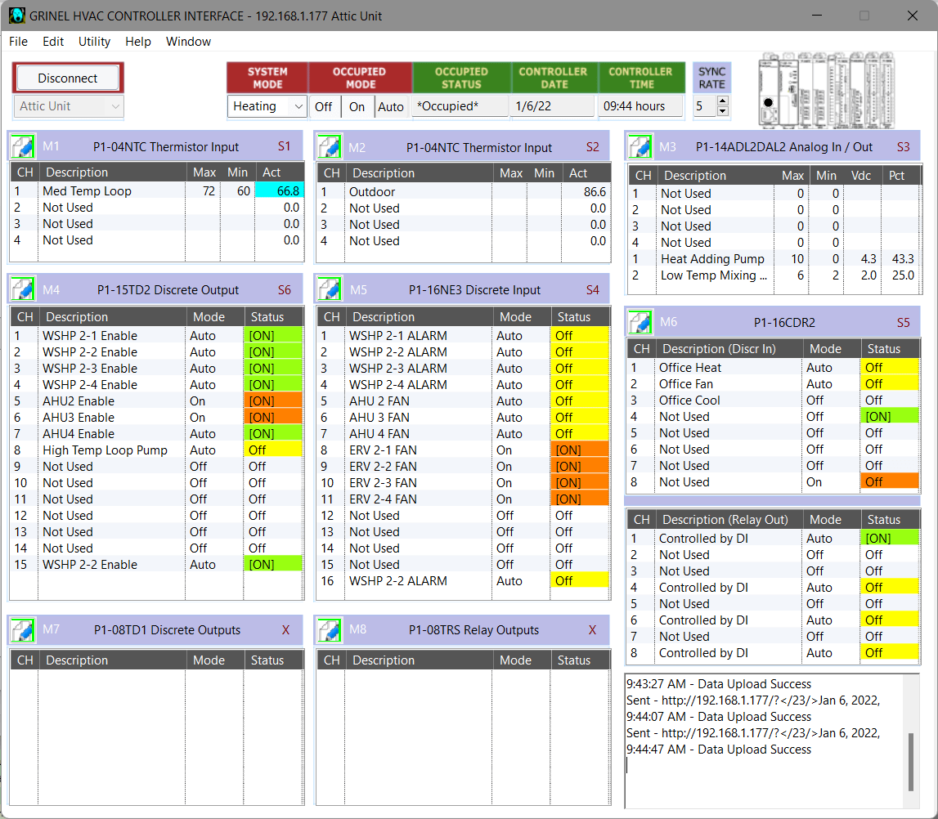The image size is (938, 819).
Task: Open the Heating system mode dropdown
Action: point(267,105)
